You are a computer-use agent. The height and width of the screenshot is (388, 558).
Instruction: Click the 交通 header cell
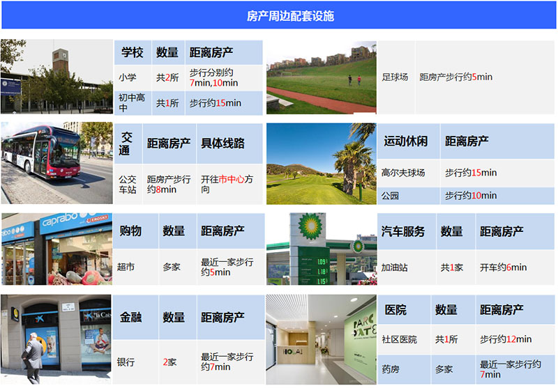(126, 143)
